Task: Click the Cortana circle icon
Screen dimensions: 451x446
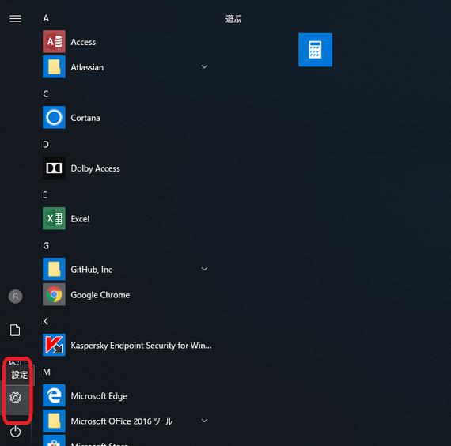Action: point(54,117)
